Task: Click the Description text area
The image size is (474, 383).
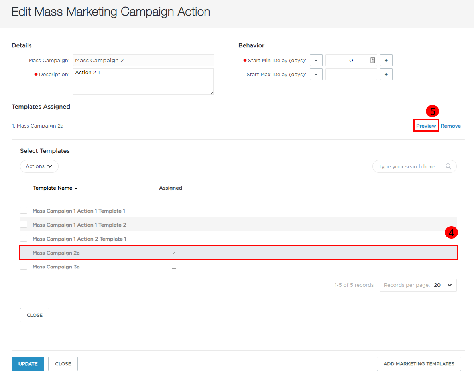Action: click(143, 81)
